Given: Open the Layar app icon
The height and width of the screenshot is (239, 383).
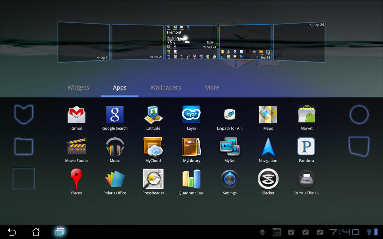Looking at the screenshot, I should click(x=191, y=115).
